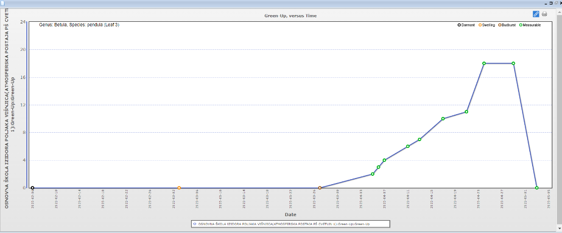Minimize the chart window
562x233 pixels.
[x=546, y=3]
